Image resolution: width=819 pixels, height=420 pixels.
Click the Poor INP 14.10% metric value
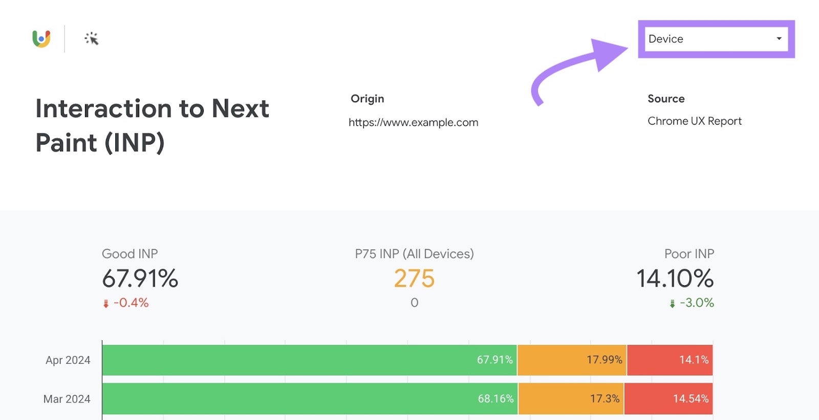tap(674, 279)
